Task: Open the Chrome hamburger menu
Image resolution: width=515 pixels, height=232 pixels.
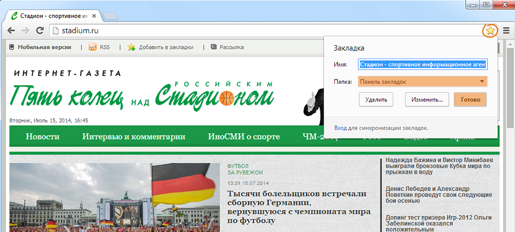Action: [506, 31]
